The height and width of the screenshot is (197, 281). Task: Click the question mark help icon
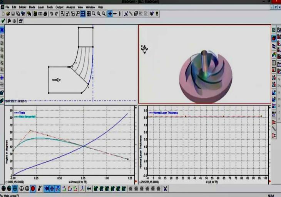point(157,14)
